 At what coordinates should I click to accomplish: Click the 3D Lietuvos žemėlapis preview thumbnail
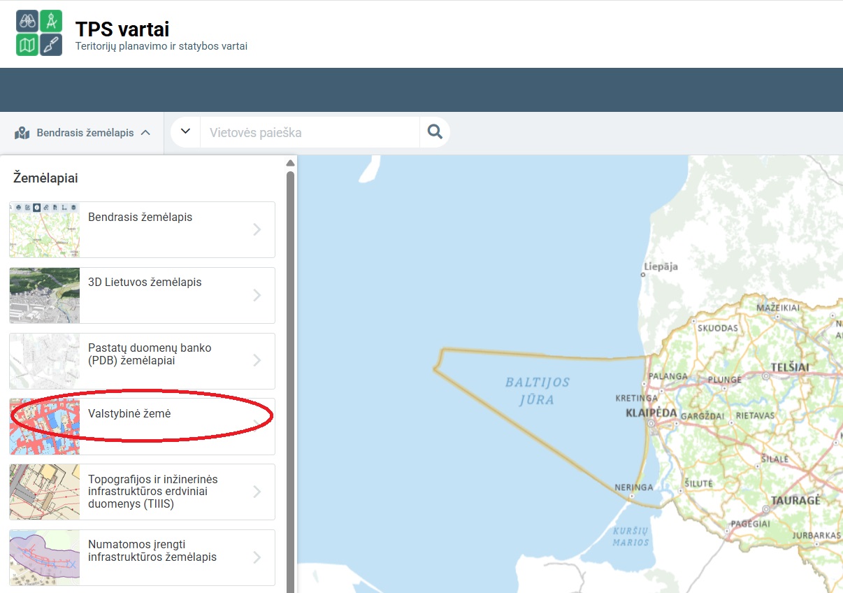tap(45, 295)
